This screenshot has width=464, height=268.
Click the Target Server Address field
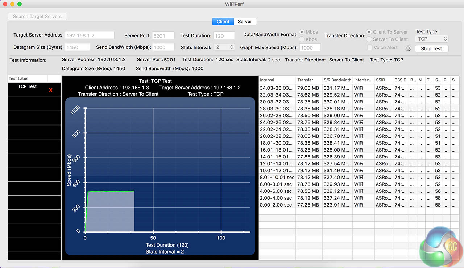[x=90, y=35]
